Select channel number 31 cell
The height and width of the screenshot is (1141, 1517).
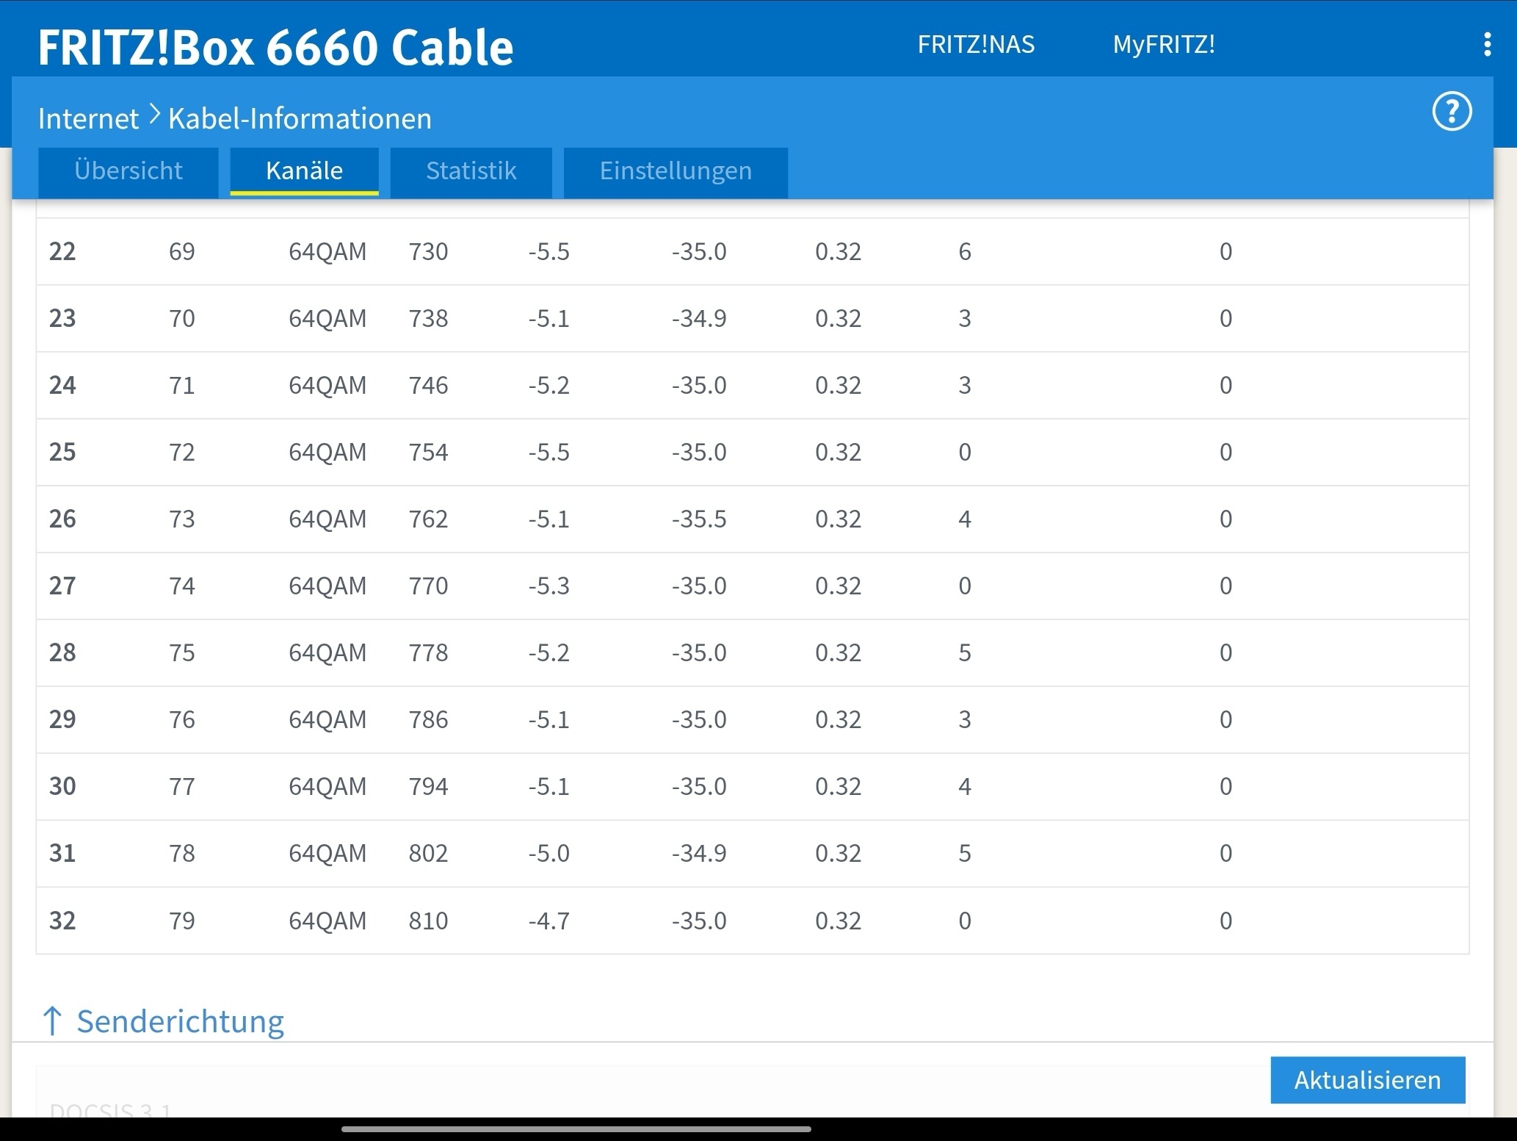click(x=62, y=853)
